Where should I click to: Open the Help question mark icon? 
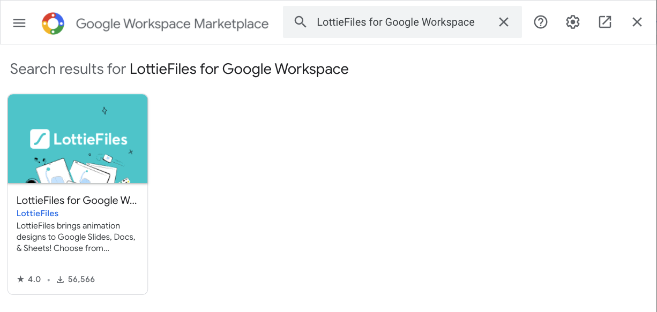coord(541,22)
